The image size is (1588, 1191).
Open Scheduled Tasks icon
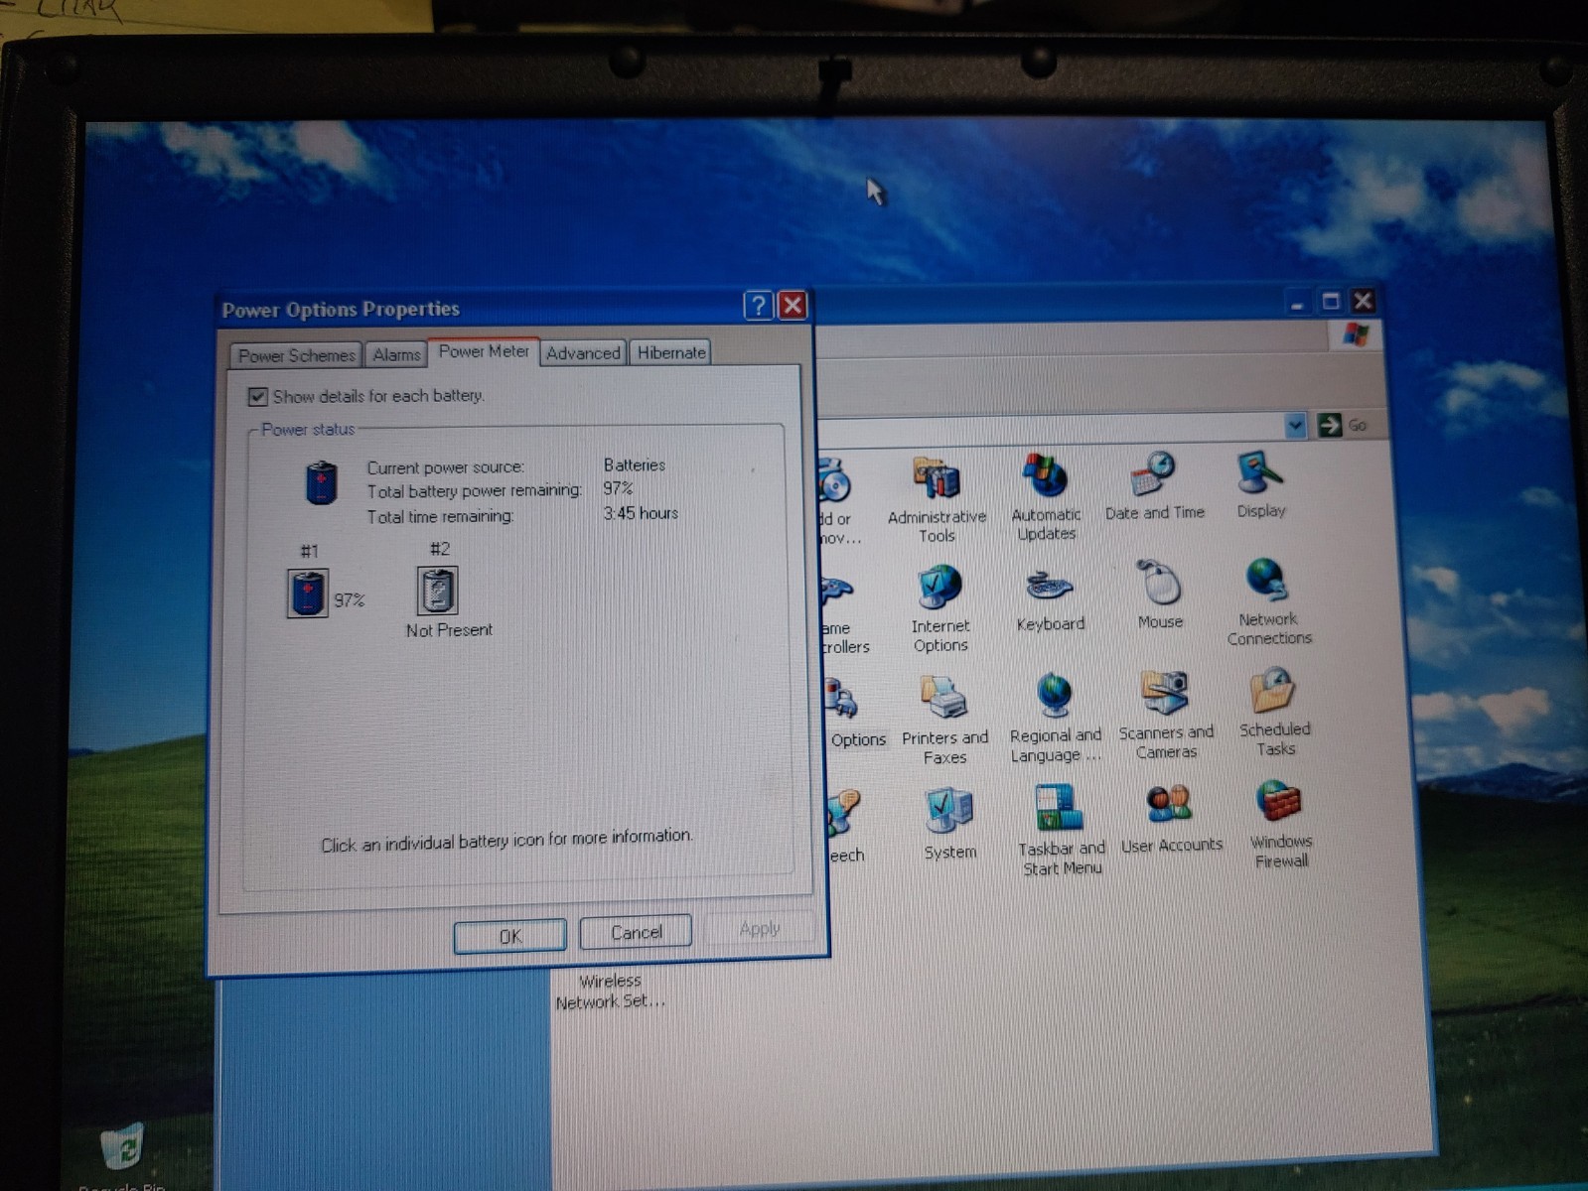coord(1274,691)
